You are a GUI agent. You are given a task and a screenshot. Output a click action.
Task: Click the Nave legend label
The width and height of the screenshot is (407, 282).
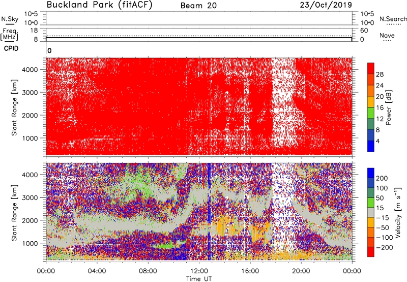point(387,36)
